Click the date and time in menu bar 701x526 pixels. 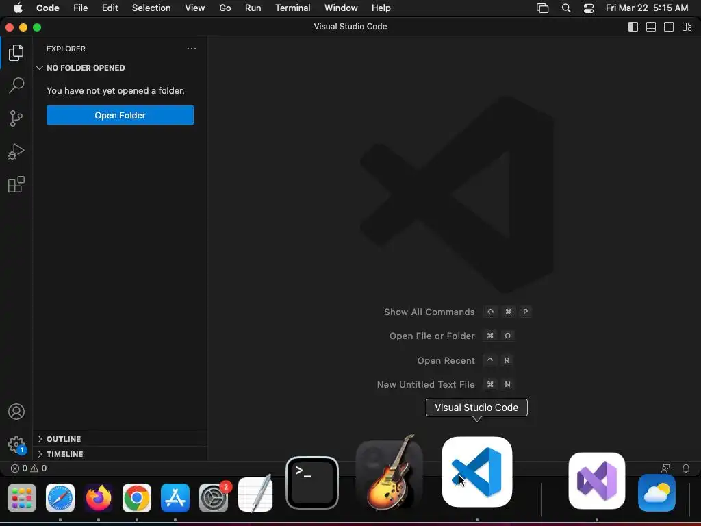click(x=647, y=8)
